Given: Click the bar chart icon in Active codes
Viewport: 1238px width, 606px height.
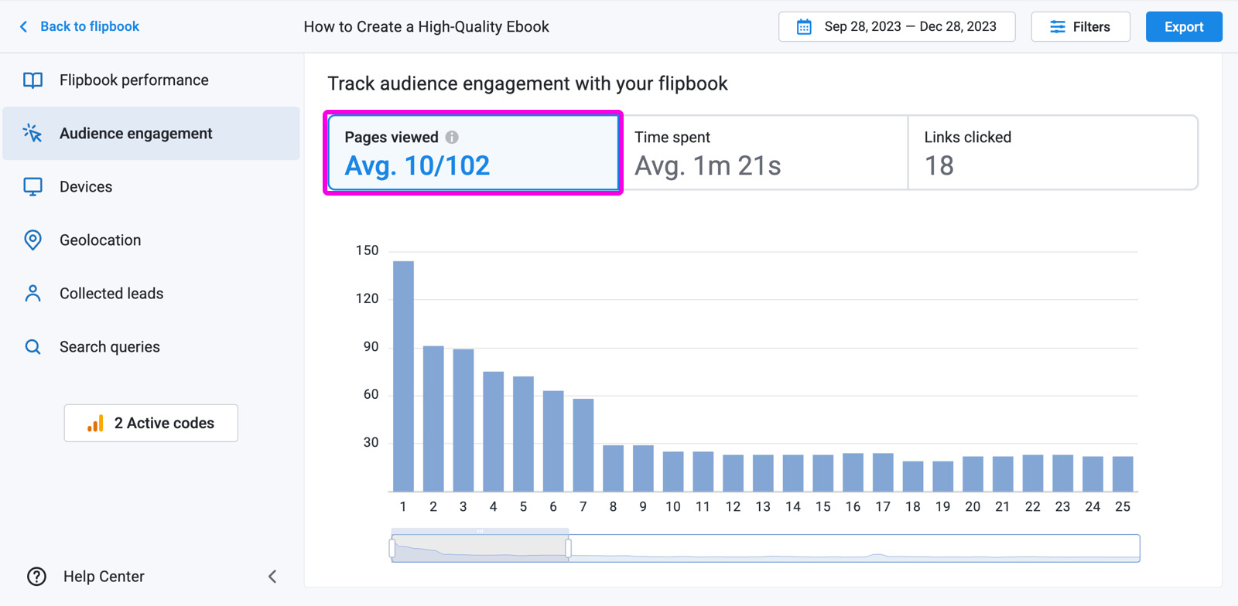Looking at the screenshot, I should tap(95, 424).
